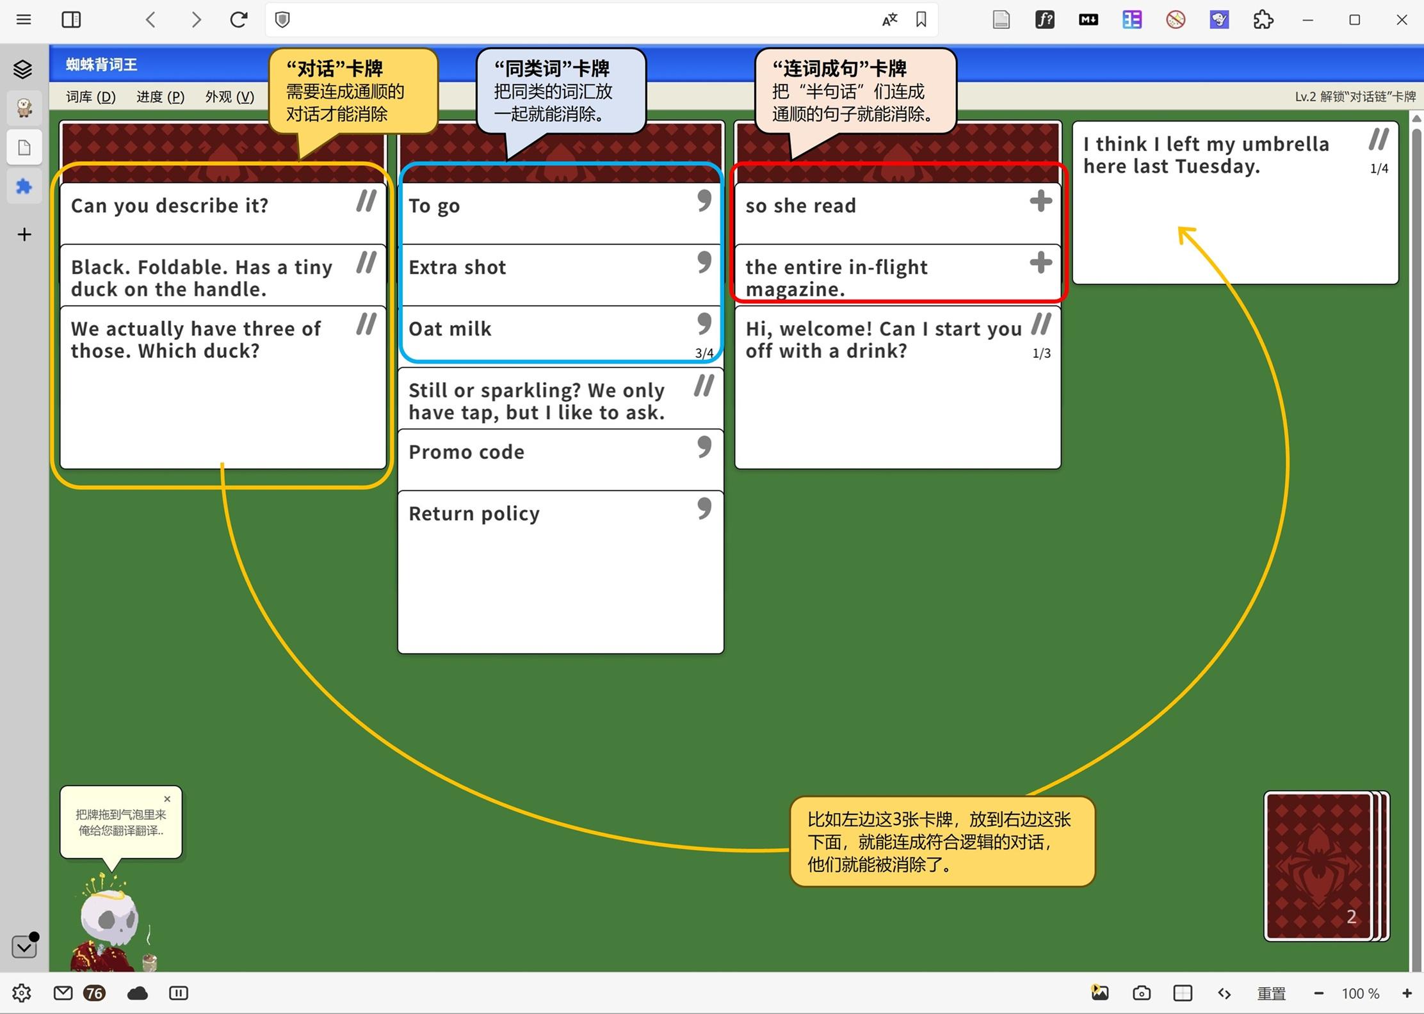Open the 进度 (P) menu
Screen dimensions: 1424x1014
(160, 97)
